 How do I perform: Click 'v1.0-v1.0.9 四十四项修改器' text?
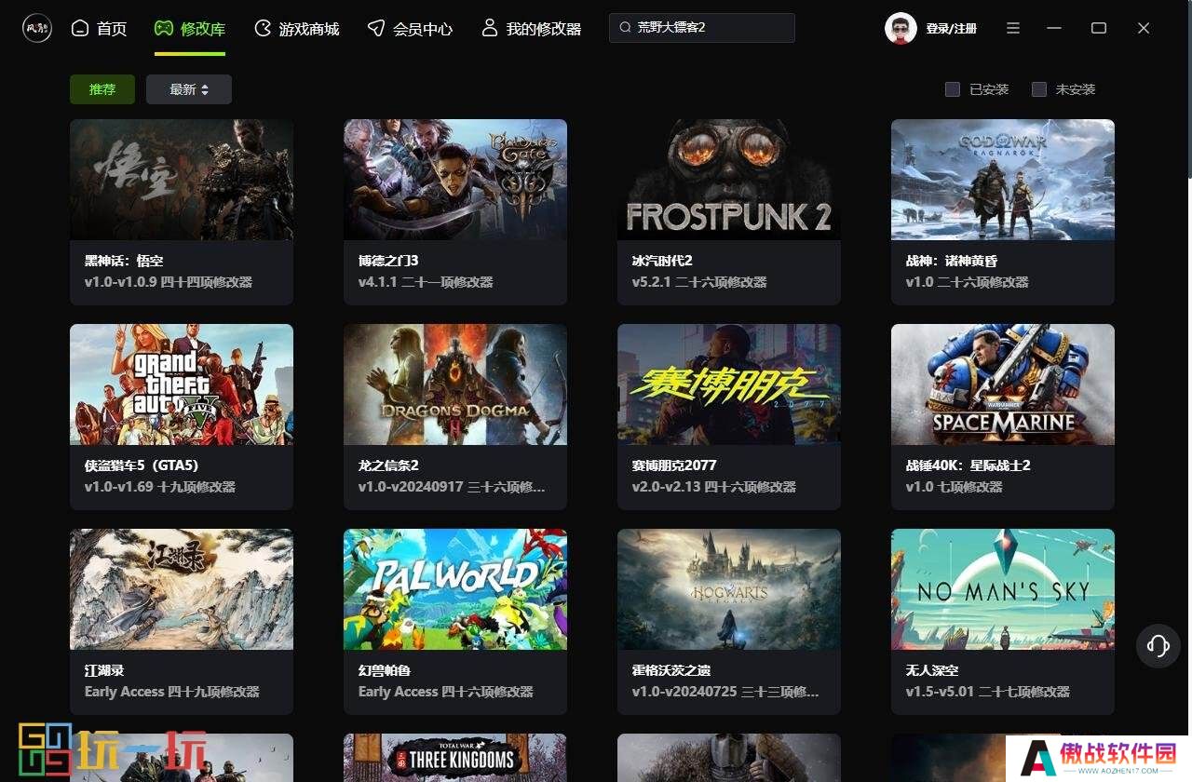click(169, 282)
